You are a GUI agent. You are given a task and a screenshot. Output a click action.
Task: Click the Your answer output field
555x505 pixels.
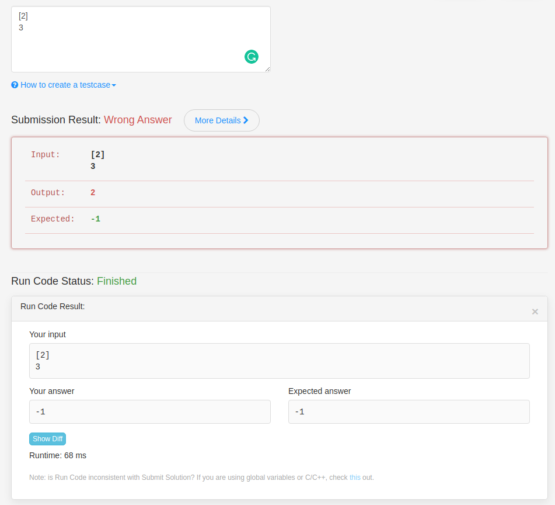pyautogui.click(x=150, y=412)
